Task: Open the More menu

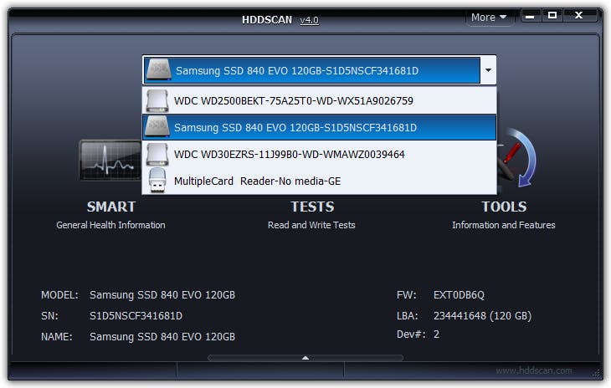Action: [489, 17]
